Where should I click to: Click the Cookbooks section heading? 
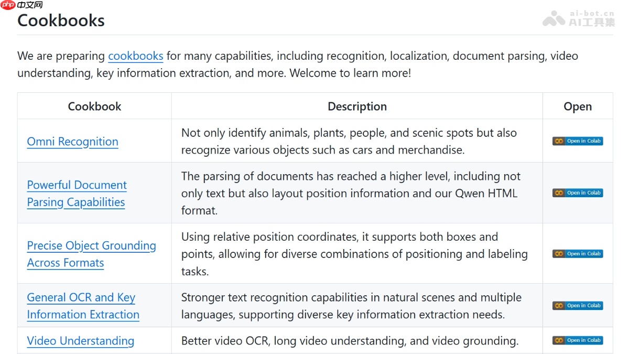click(61, 20)
